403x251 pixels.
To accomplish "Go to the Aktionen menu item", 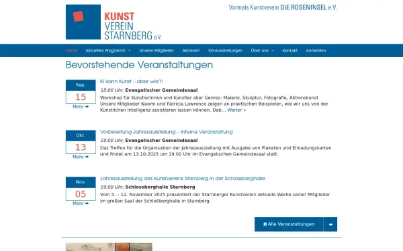I will pos(191,50).
